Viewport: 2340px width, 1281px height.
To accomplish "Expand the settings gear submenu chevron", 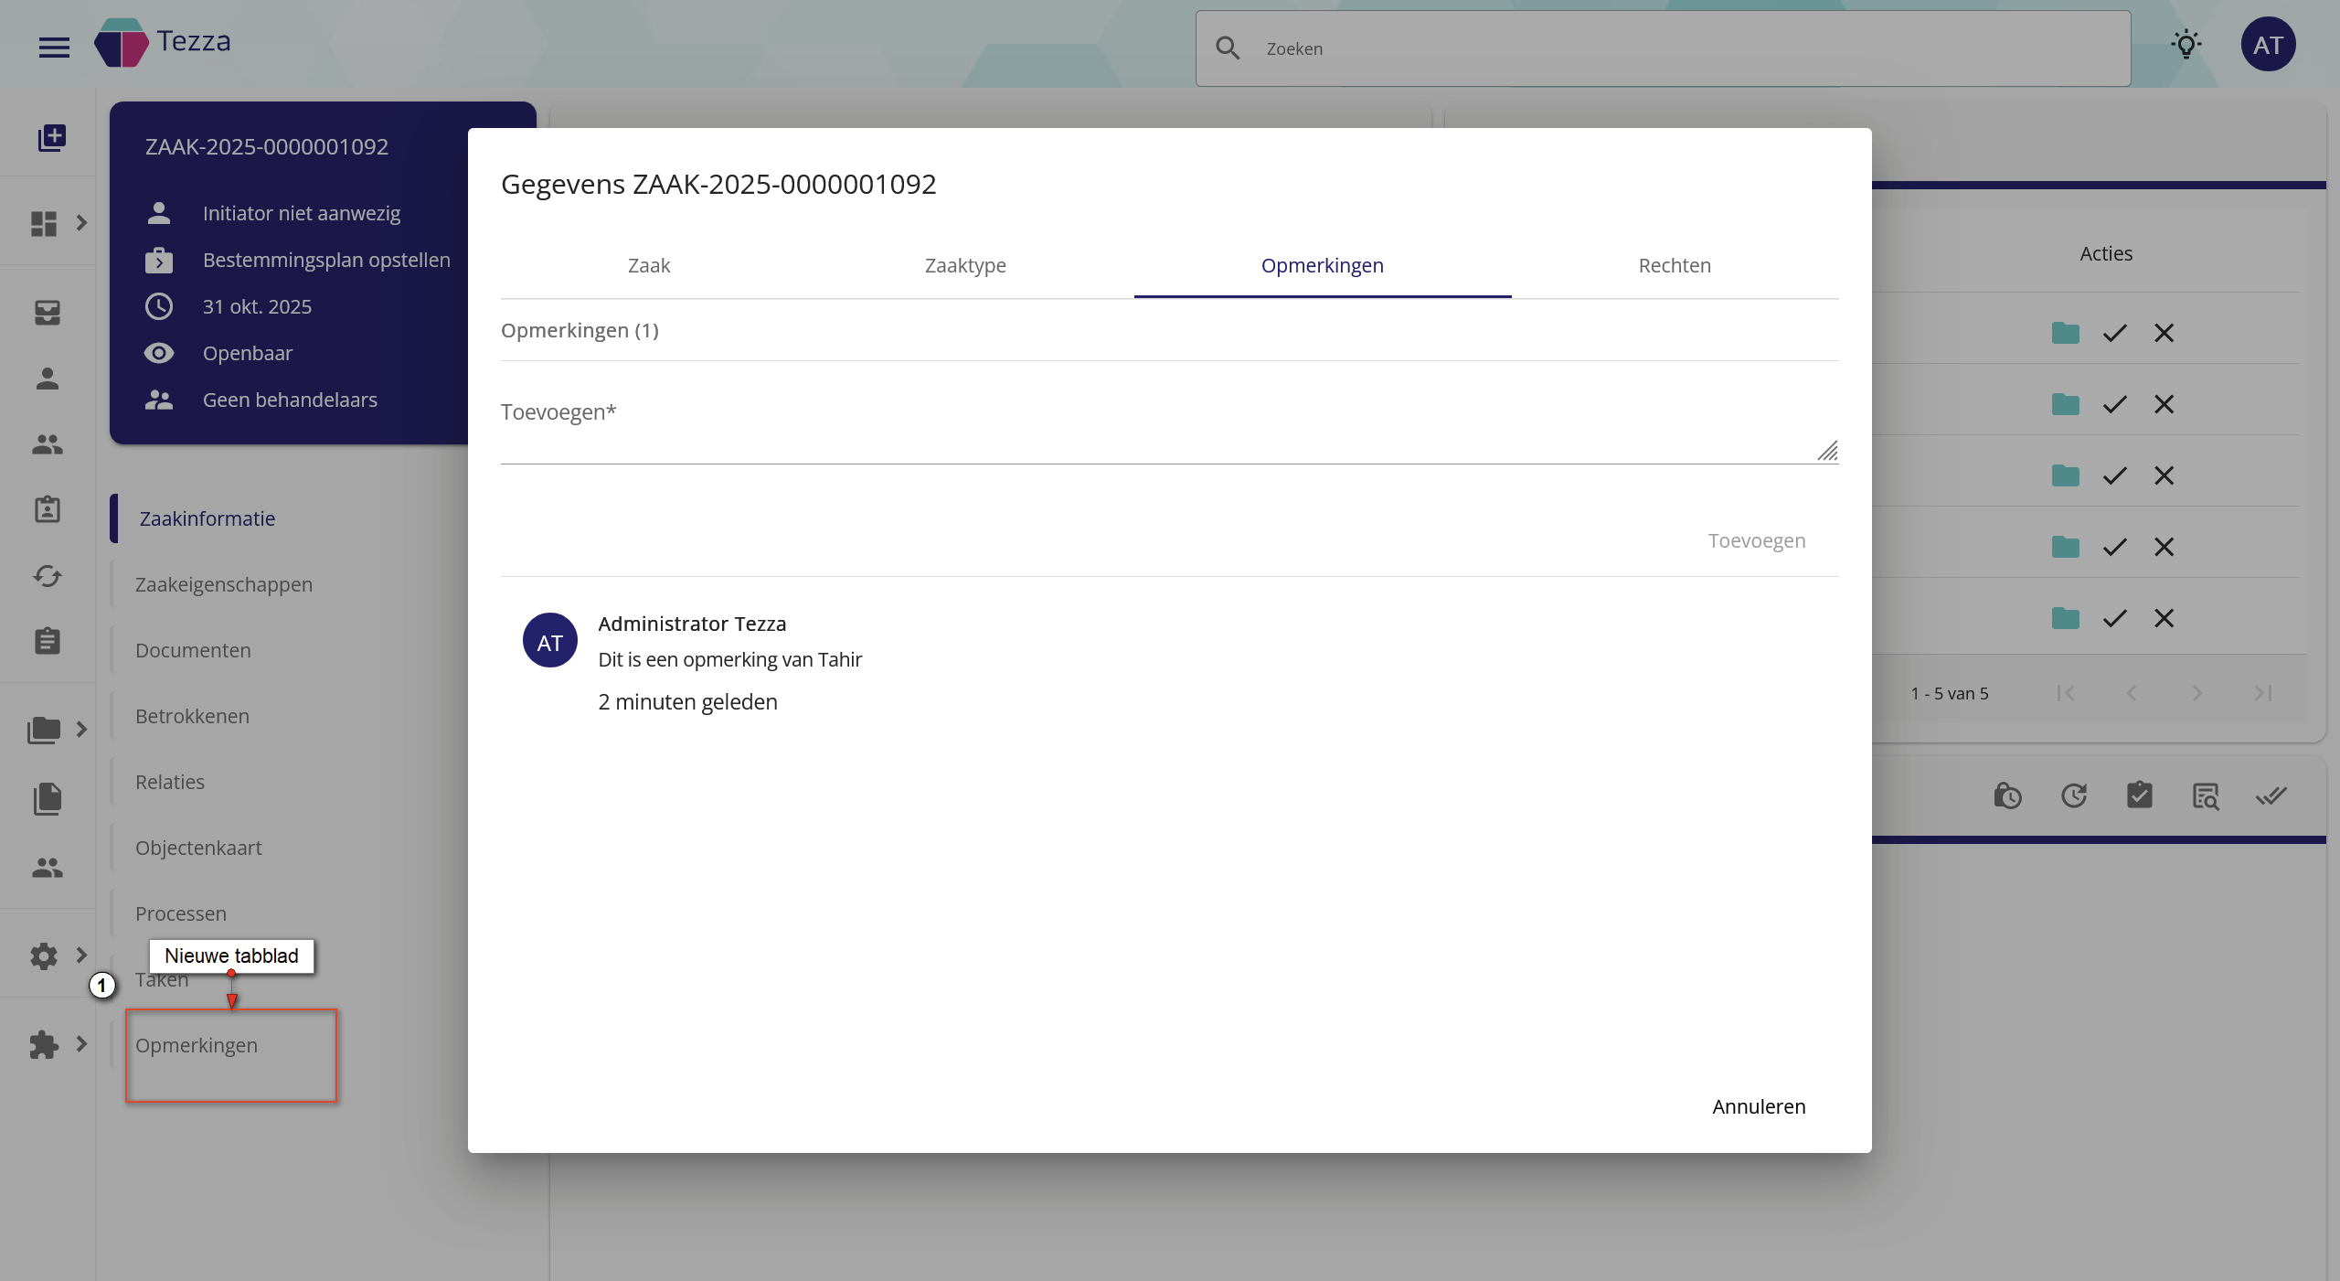I will coord(81,955).
